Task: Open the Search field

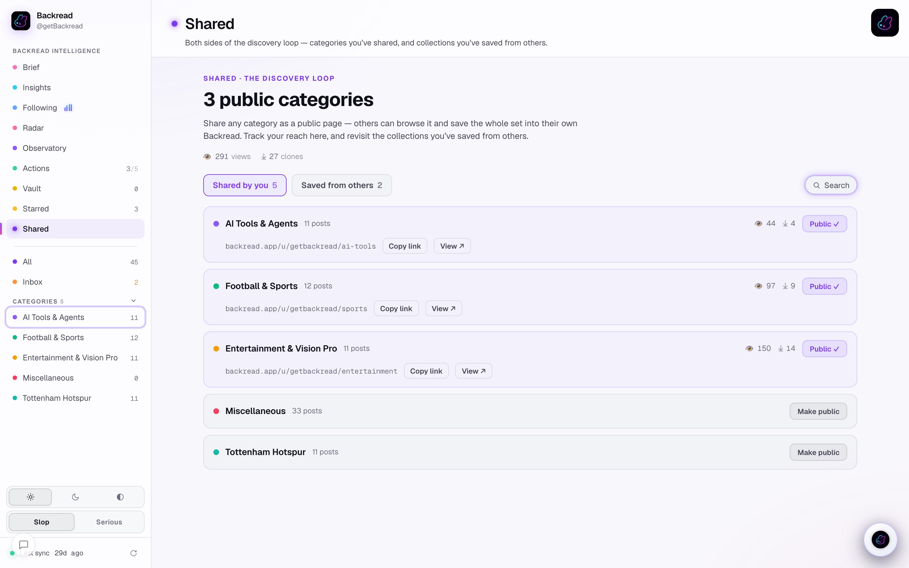Action: (831, 185)
